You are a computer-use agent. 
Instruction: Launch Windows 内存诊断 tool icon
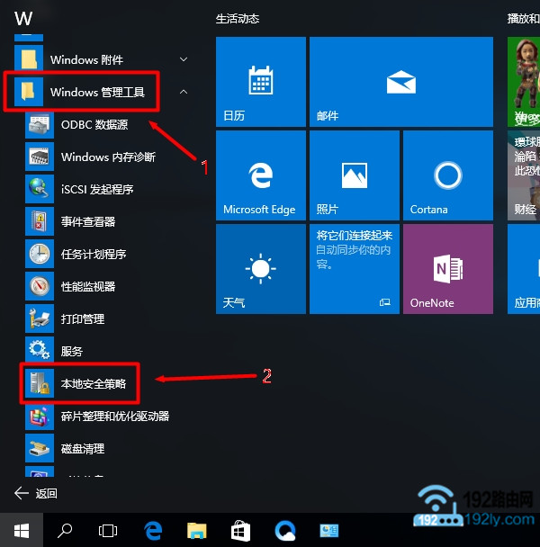click(40, 157)
